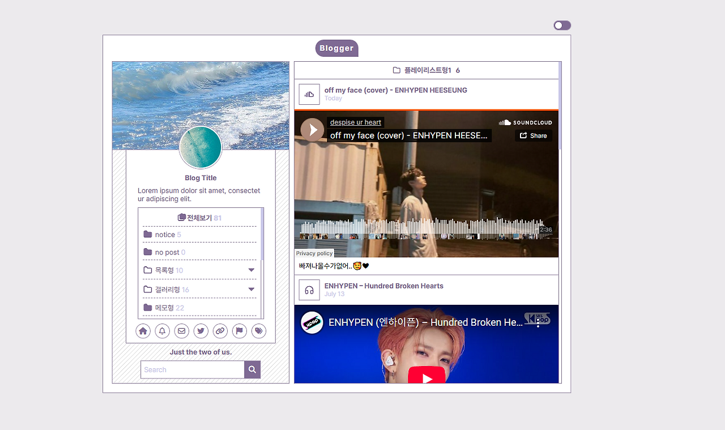The image size is (725, 430).
Task: Open the 갤러리형 category link
Action: 167,289
